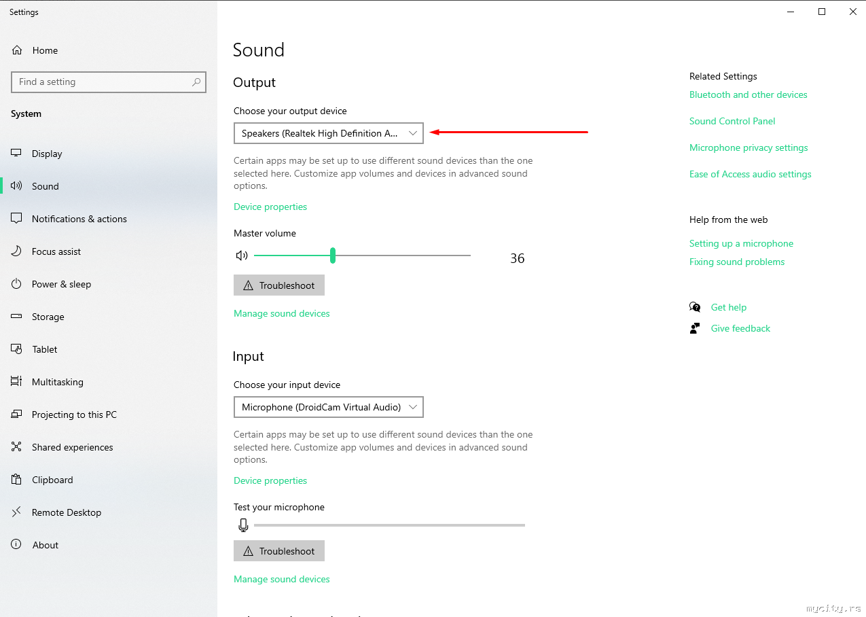The width and height of the screenshot is (866, 617).
Task: Click the Home icon in sidebar
Action: (x=18, y=50)
